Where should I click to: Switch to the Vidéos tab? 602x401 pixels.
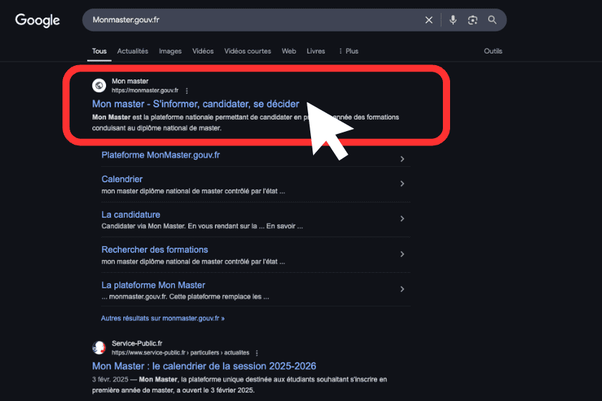coord(203,52)
